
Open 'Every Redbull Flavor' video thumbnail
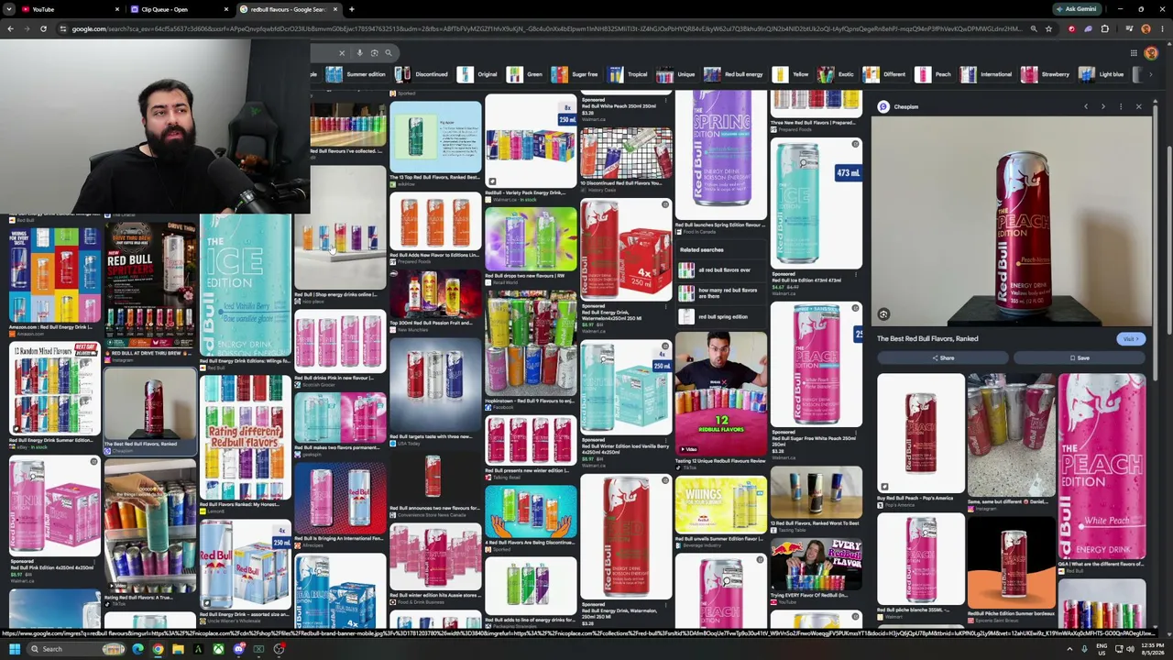pos(817,562)
